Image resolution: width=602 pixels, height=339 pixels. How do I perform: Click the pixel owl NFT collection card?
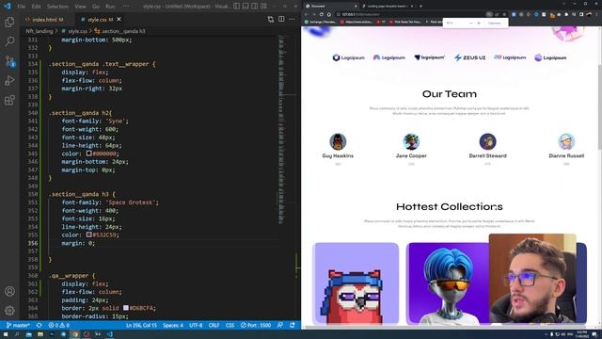(x=356, y=283)
